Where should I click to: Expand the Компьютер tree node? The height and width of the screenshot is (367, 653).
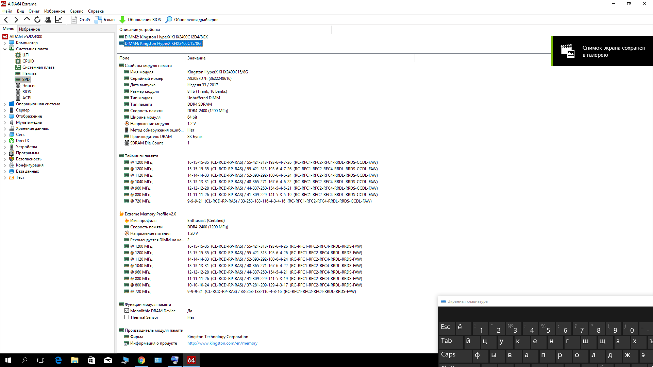5,43
